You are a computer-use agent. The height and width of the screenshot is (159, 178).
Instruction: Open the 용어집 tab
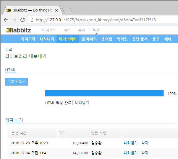tap(107, 39)
